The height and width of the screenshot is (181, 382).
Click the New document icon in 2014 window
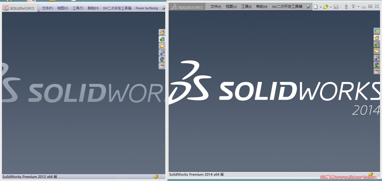tap(316, 6)
